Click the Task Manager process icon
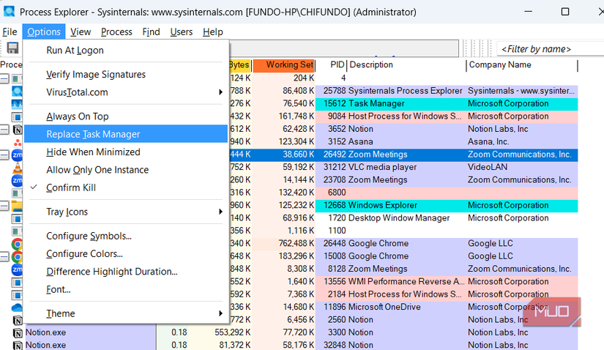The height and width of the screenshot is (350, 604). (18, 104)
